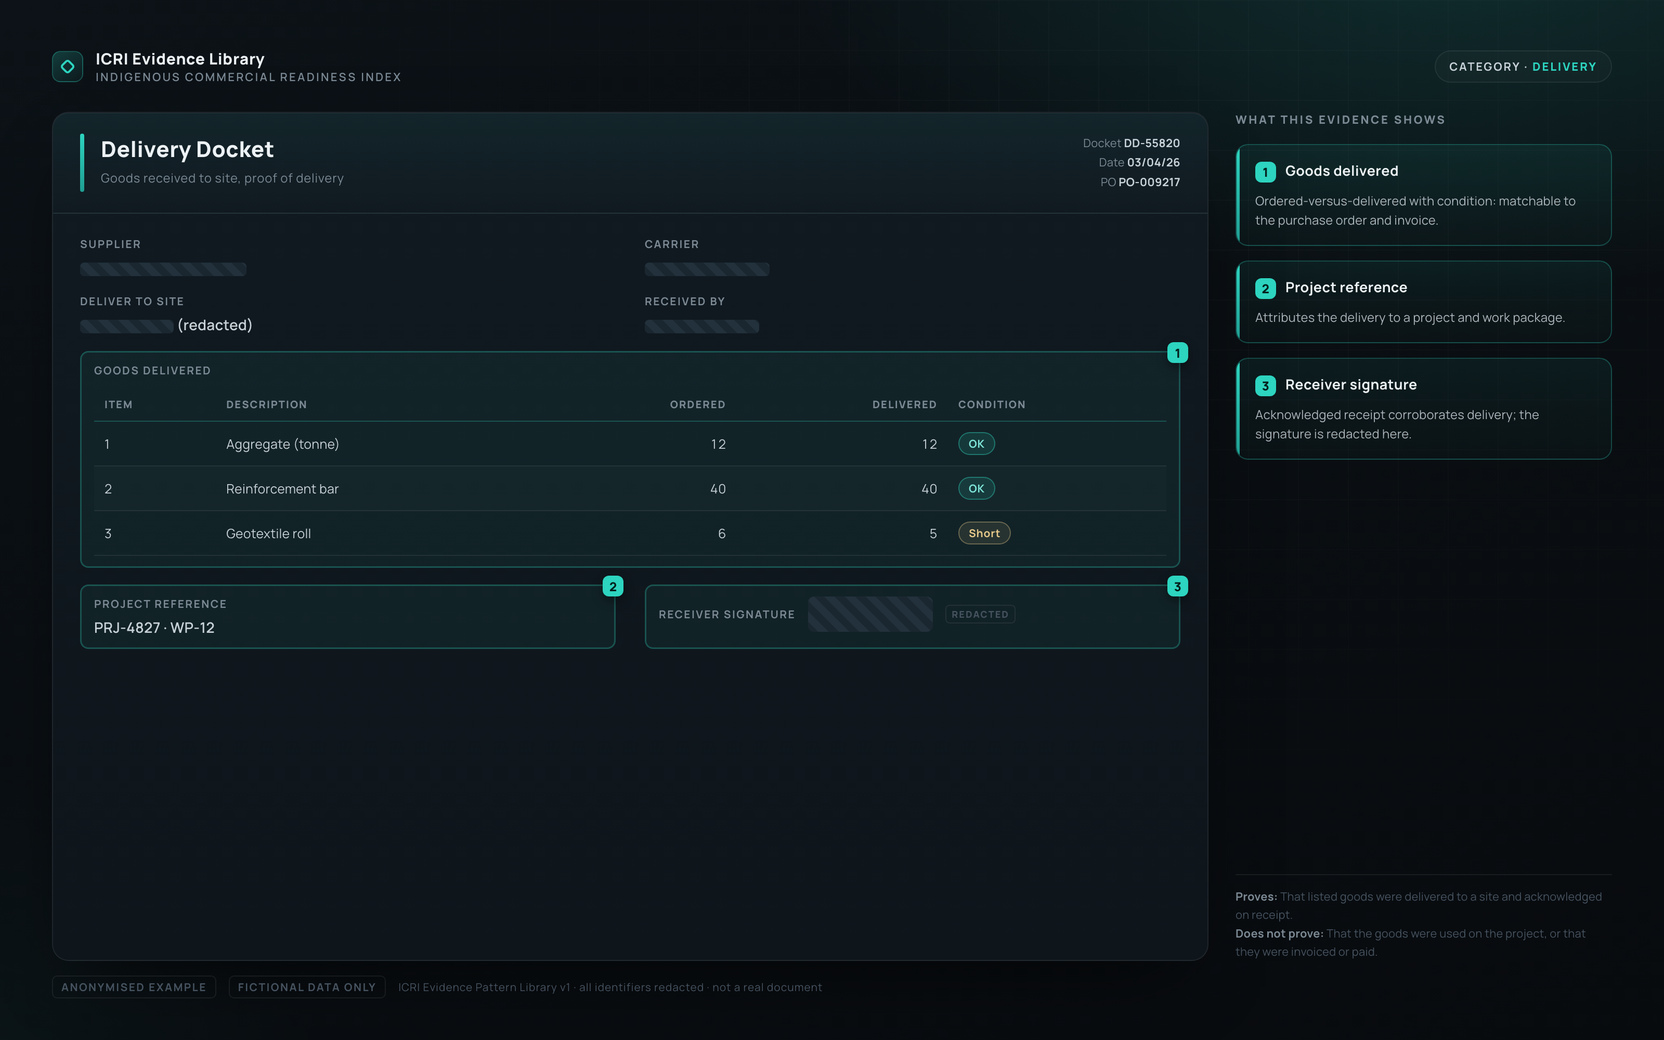Click ordered quantity 6 for Geotextile roll
The height and width of the screenshot is (1040, 1664).
coord(721,534)
